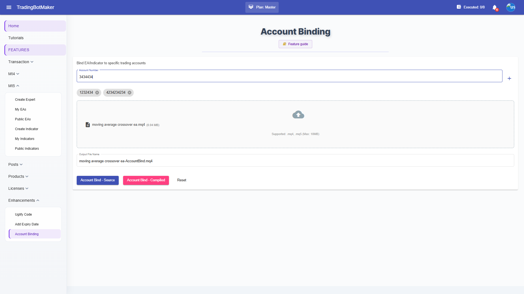Image resolution: width=524 pixels, height=294 pixels.
Task: Click the notifications bell icon
Action: (x=495, y=7)
